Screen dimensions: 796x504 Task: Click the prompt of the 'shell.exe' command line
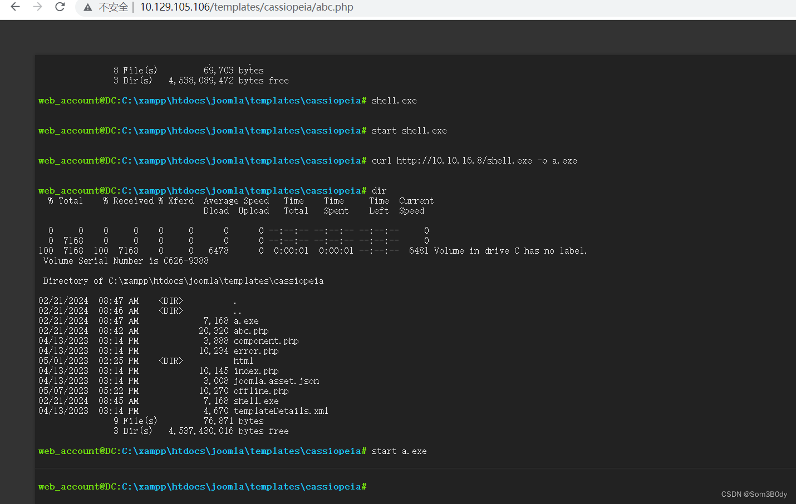click(203, 101)
